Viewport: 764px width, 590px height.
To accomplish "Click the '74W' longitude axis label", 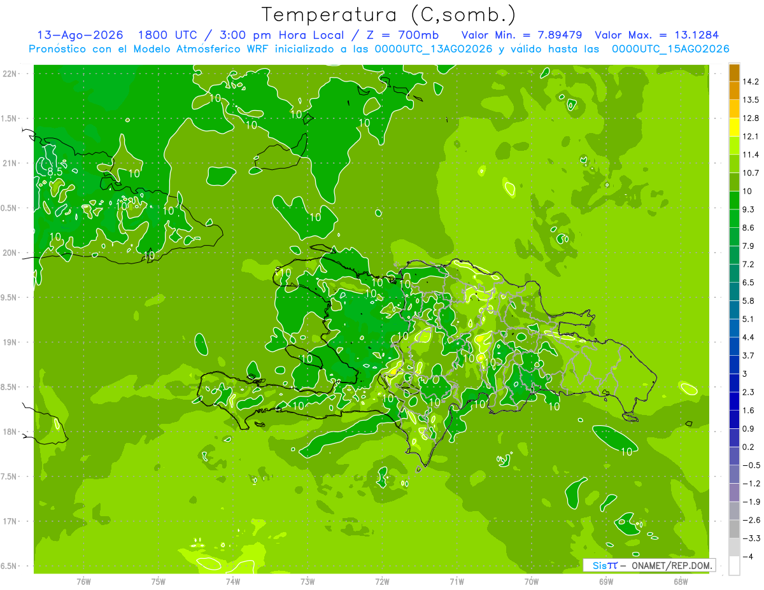I will click(233, 581).
